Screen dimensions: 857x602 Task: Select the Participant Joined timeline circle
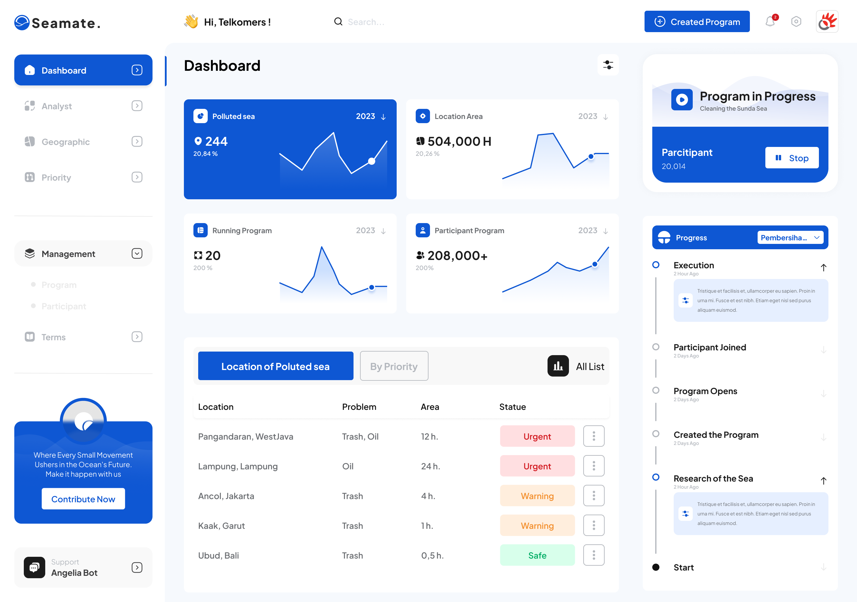(x=656, y=347)
